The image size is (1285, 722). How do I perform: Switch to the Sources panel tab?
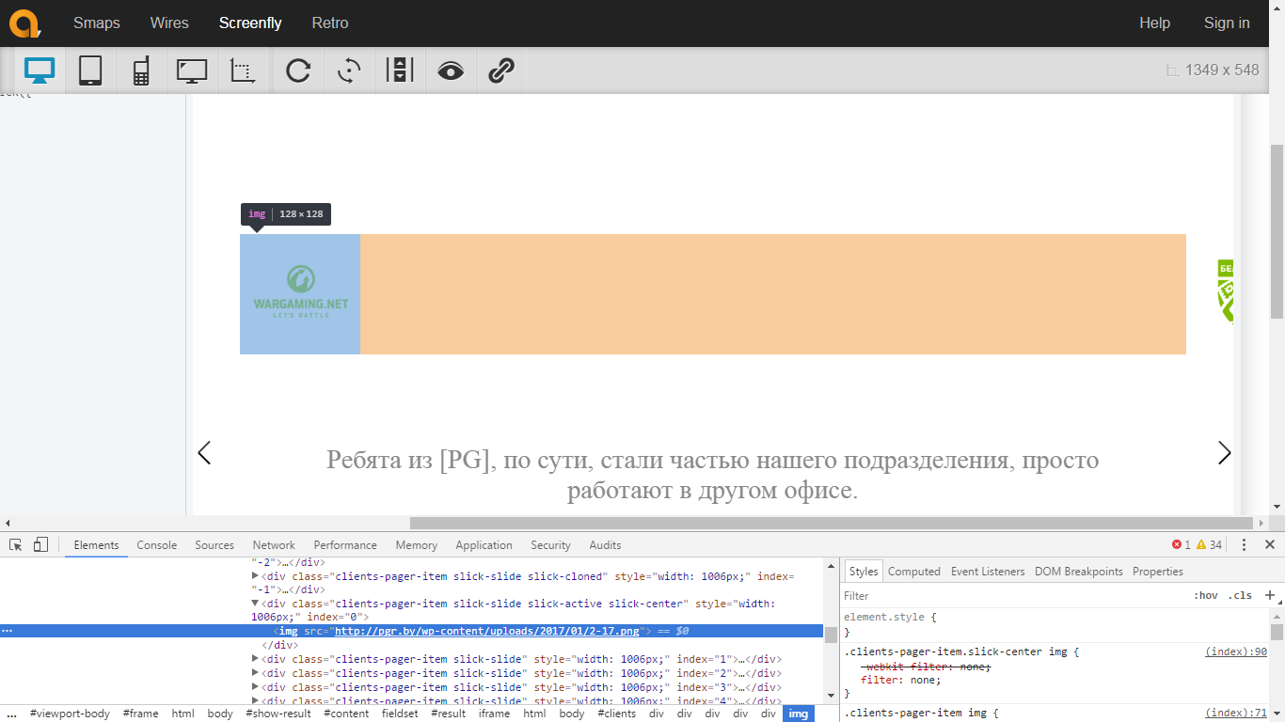214,545
